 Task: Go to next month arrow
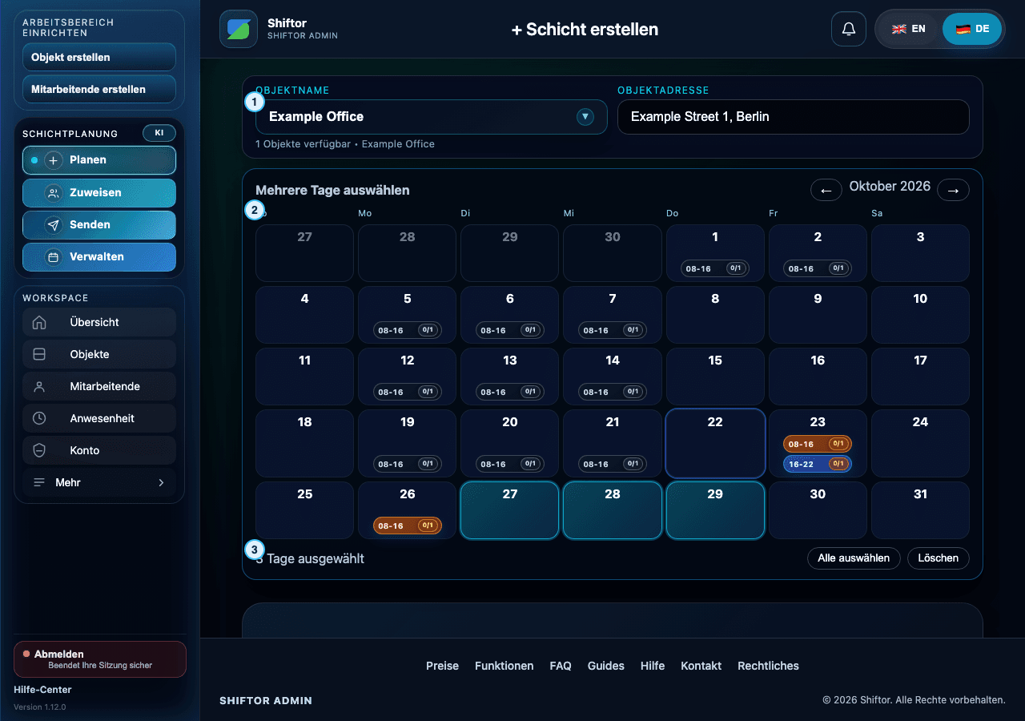[x=953, y=190]
